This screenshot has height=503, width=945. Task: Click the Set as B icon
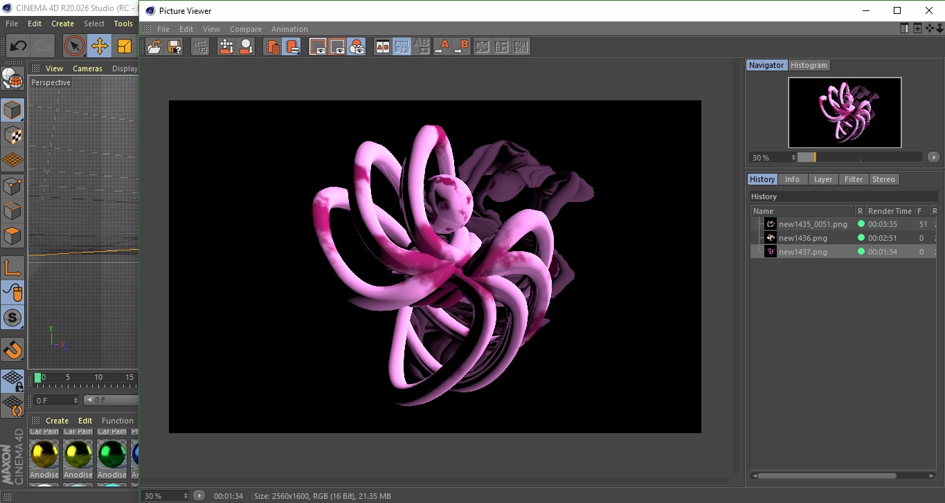[x=461, y=46]
